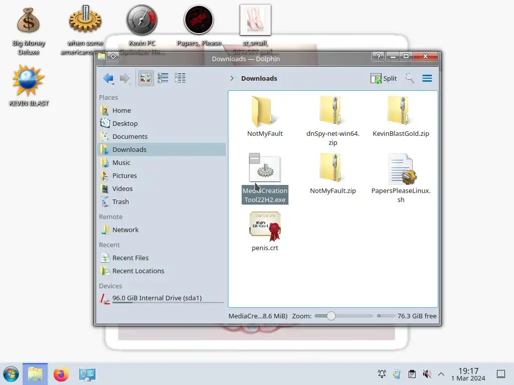Image resolution: width=514 pixels, height=385 pixels.
Task: Open Home in Places panel
Action: (x=162, y=110)
